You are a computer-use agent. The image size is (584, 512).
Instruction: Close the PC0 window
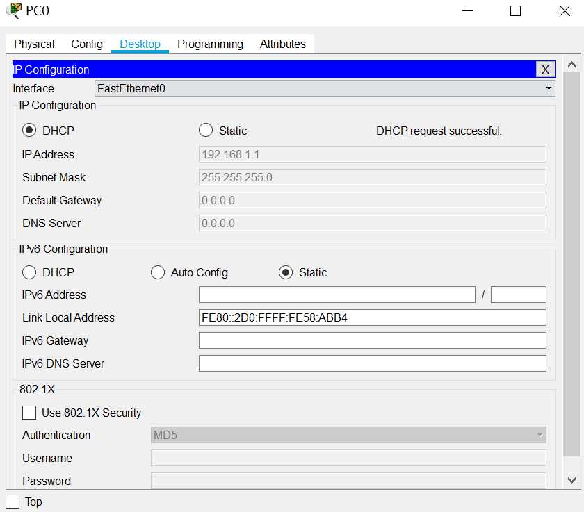point(565,11)
